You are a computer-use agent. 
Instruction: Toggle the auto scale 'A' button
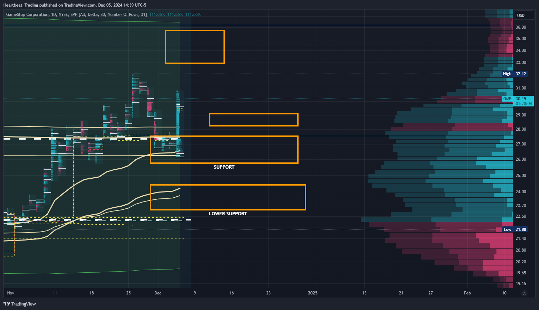point(524,293)
